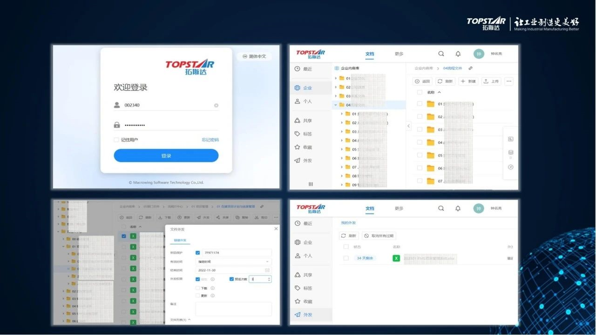
Task: Open the three-dot more menu beside 上传
Action: [x=509, y=81]
